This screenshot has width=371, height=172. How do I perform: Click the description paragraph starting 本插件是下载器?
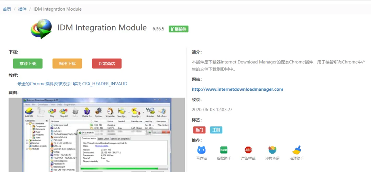(x=279, y=66)
